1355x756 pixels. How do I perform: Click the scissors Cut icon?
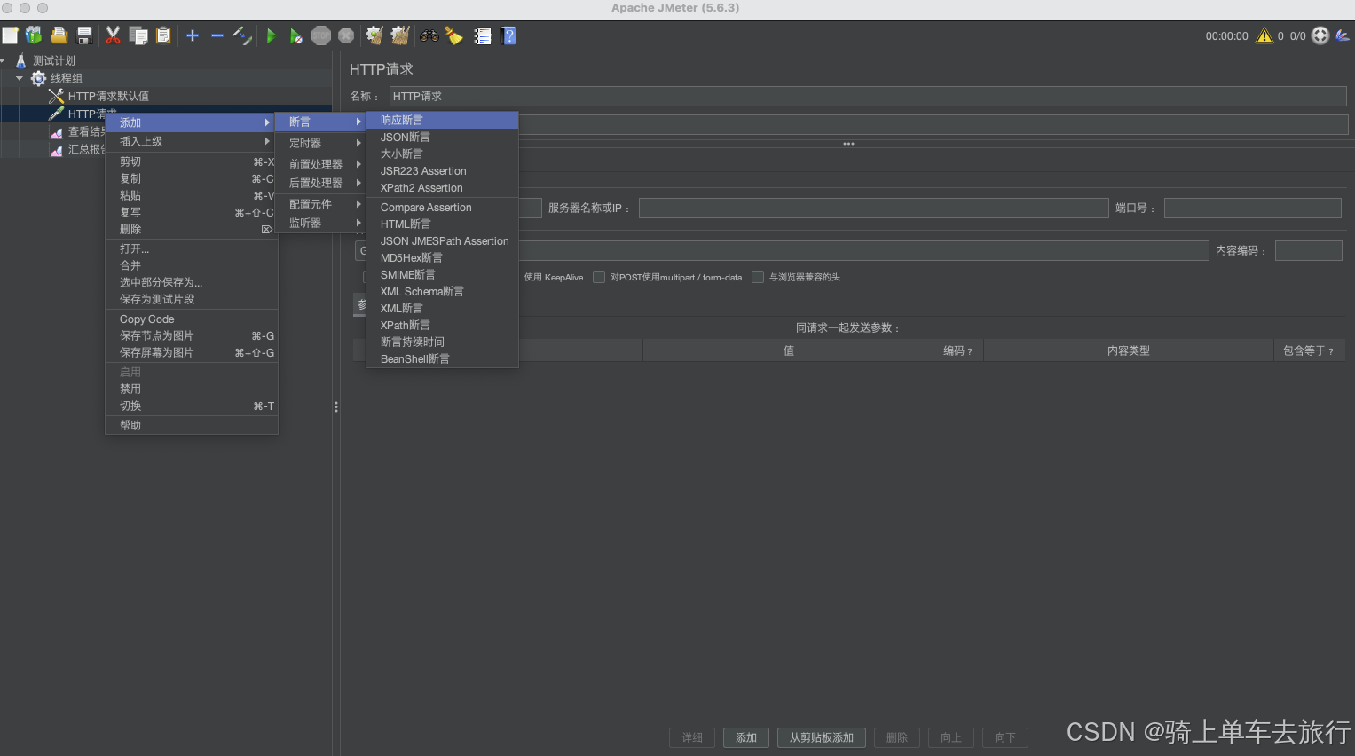coord(113,35)
